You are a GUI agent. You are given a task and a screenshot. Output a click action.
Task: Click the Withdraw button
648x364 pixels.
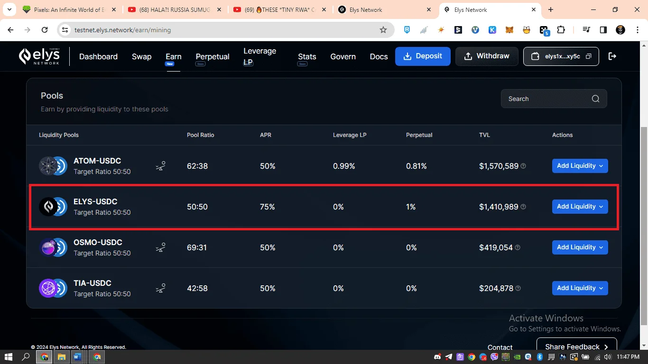coord(487,56)
